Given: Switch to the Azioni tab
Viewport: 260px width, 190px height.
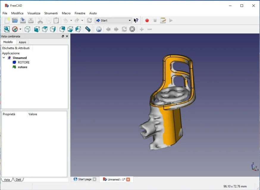Looking at the screenshot, I should [22, 42].
